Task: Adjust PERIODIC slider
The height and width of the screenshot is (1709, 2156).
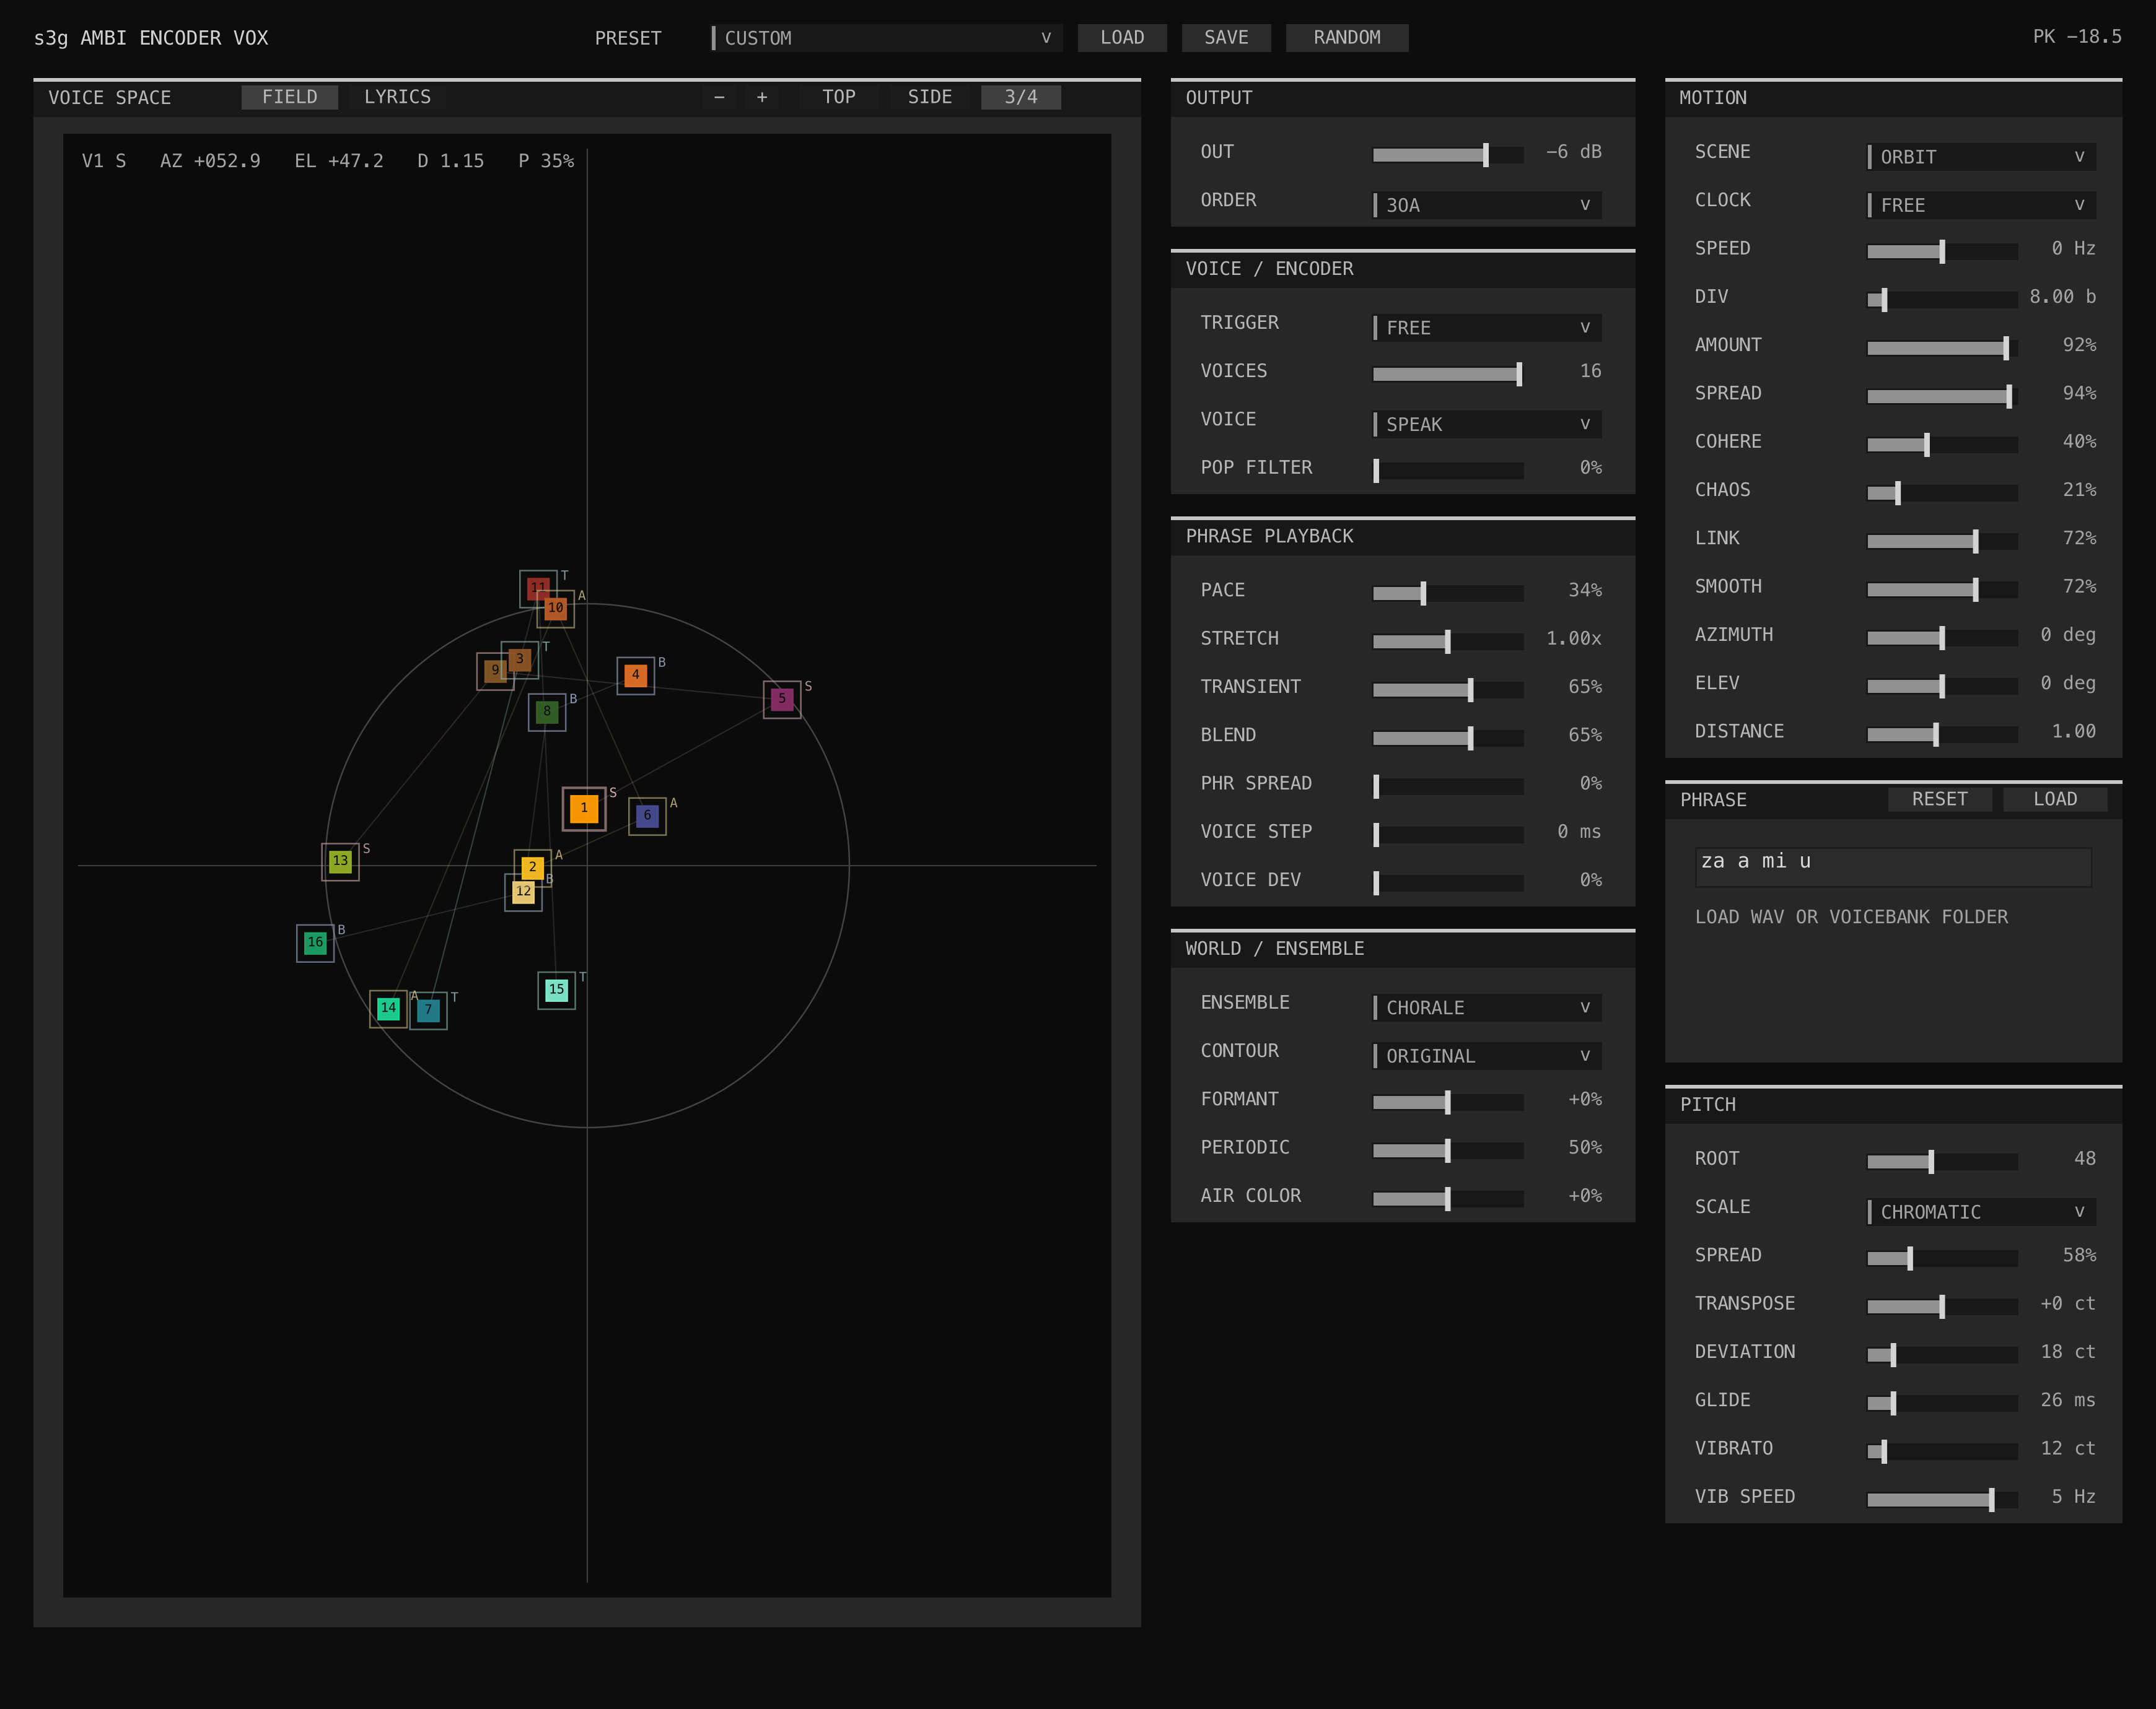Action: tap(1448, 1150)
